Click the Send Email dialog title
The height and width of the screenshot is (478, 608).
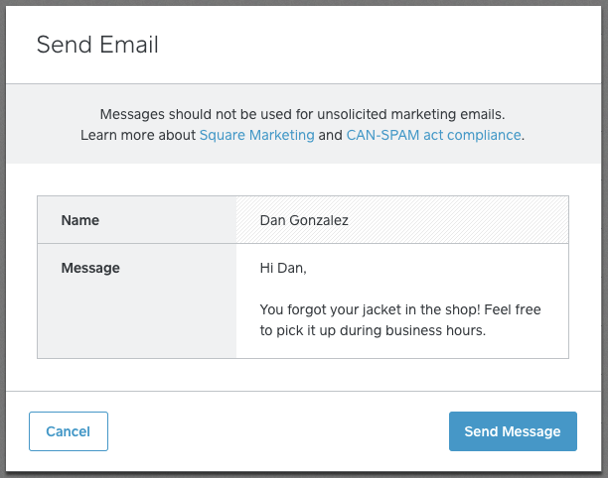pyautogui.click(x=97, y=45)
